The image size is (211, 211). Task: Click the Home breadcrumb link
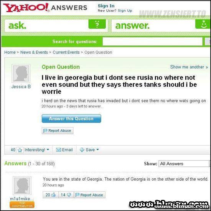point(10,52)
